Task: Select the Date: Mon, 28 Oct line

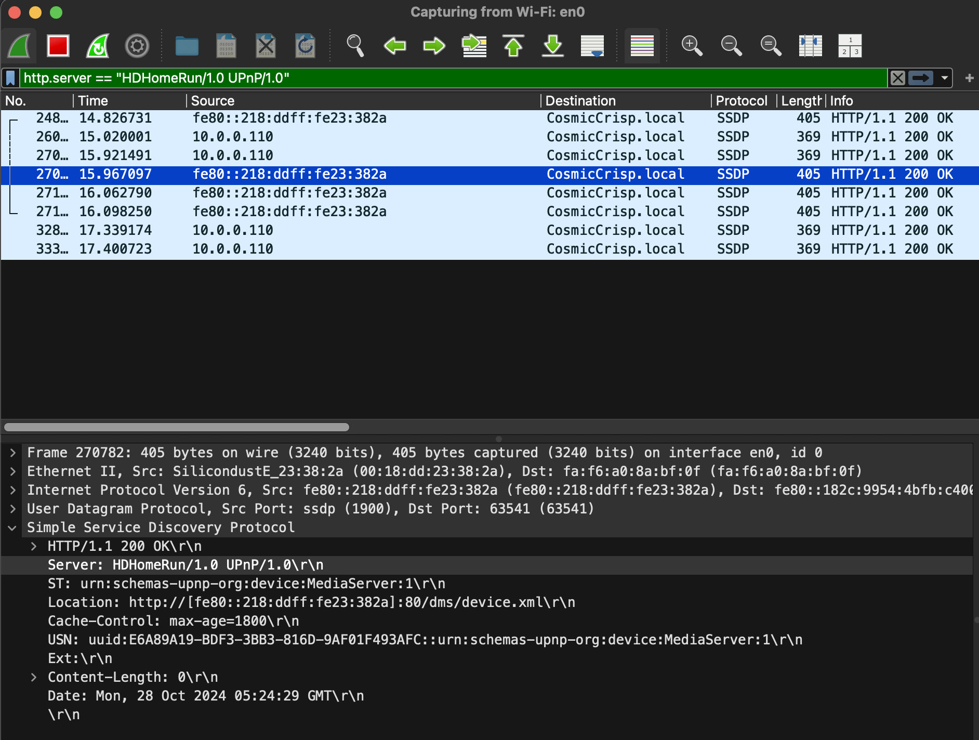Action: coord(487,696)
